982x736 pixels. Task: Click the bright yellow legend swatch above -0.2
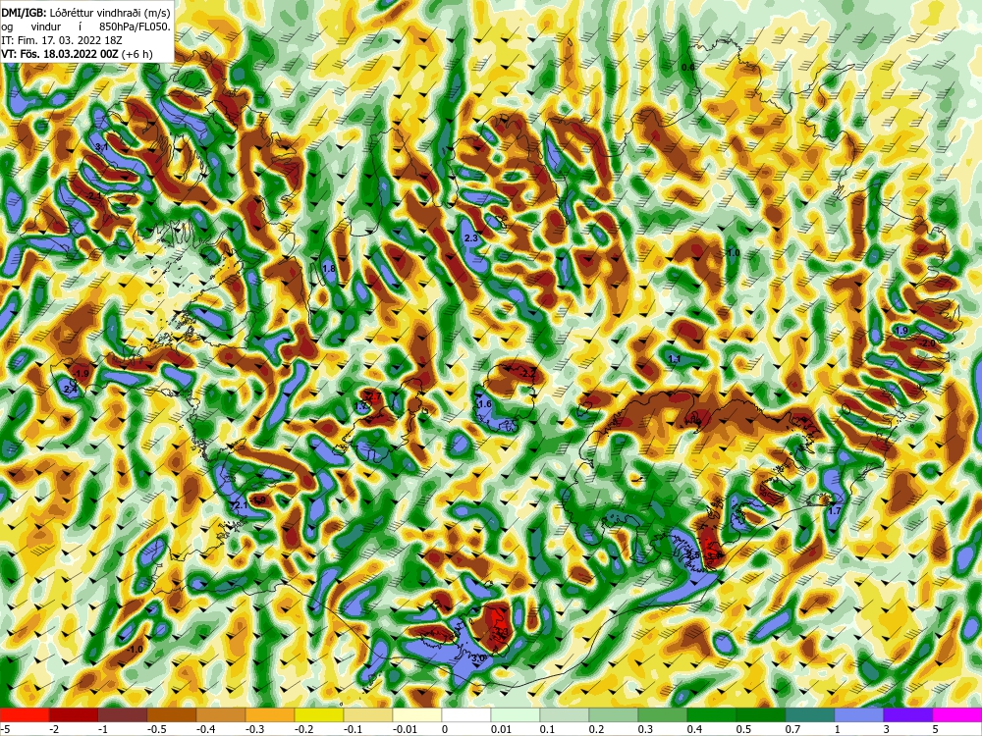click(x=319, y=714)
